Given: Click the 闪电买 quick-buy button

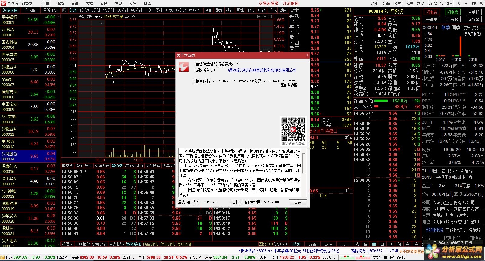Looking at the screenshot, I should 432,12.
